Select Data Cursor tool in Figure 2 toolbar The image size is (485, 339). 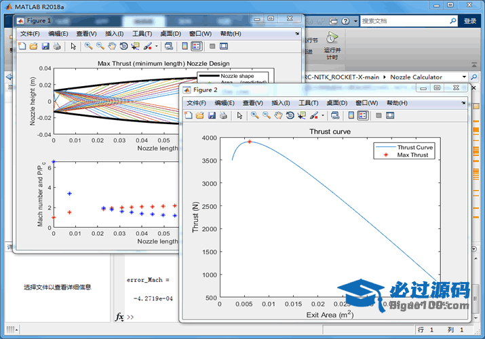(302, 115)
